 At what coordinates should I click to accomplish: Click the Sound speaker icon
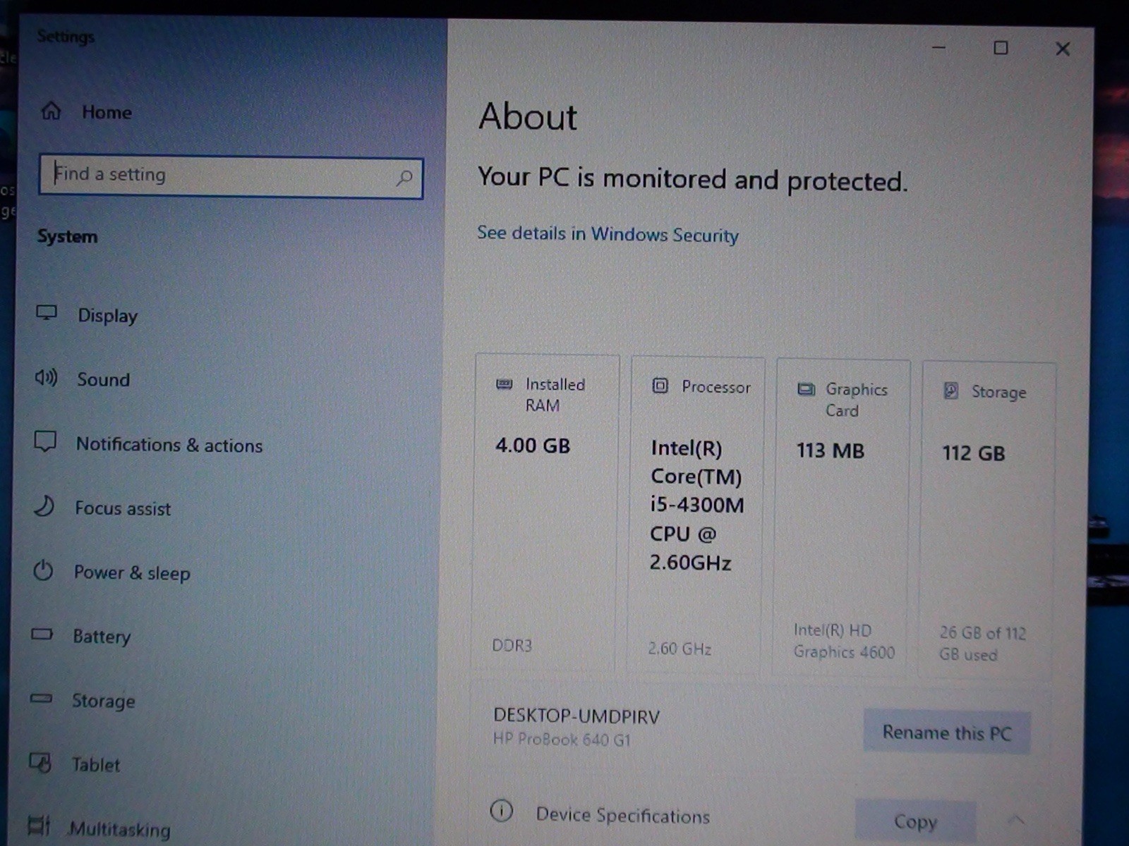tap(46, 378)
